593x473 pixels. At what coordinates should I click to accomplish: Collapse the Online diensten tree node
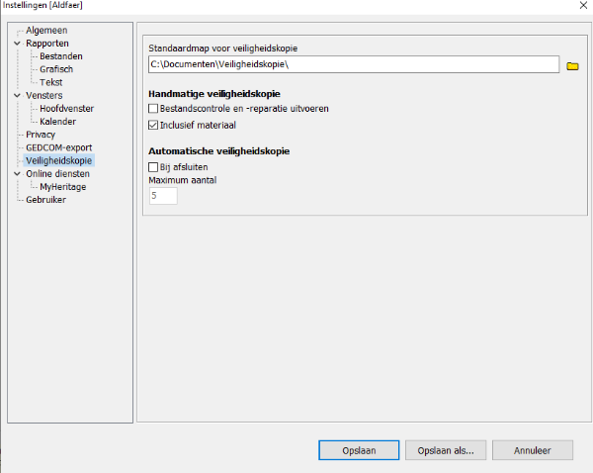point(17,173)
